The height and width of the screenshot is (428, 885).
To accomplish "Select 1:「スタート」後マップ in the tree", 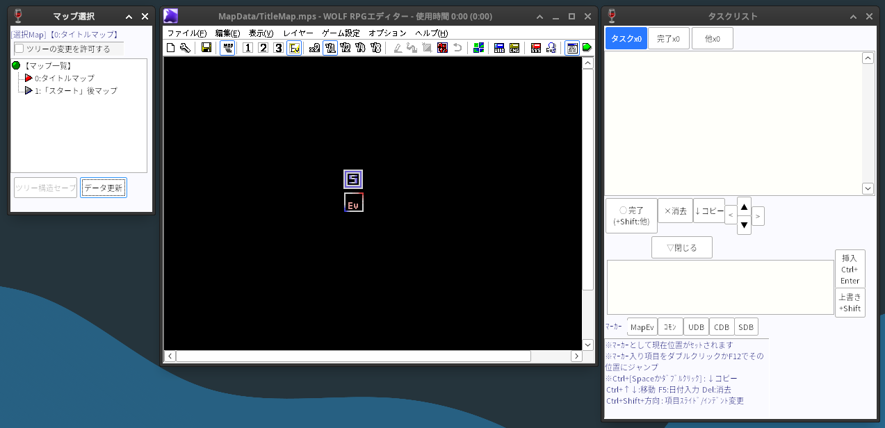I will pyautogui.click(x=75, y=91).
